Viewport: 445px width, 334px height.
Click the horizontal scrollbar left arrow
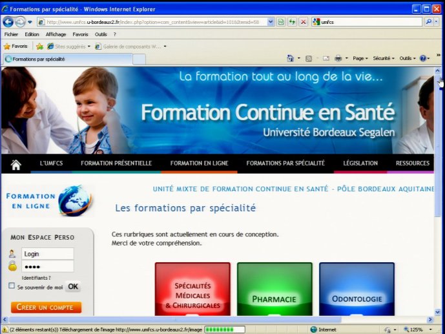pos(5,320)
